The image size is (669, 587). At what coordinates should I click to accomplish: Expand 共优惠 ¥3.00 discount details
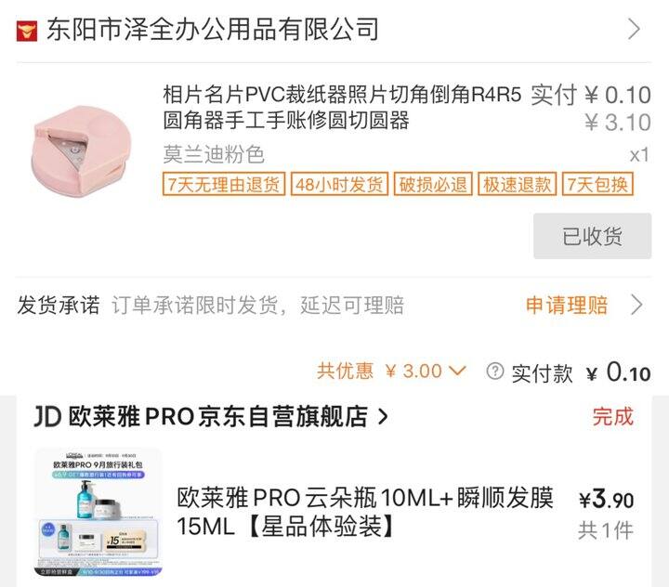tap(391, 371)
